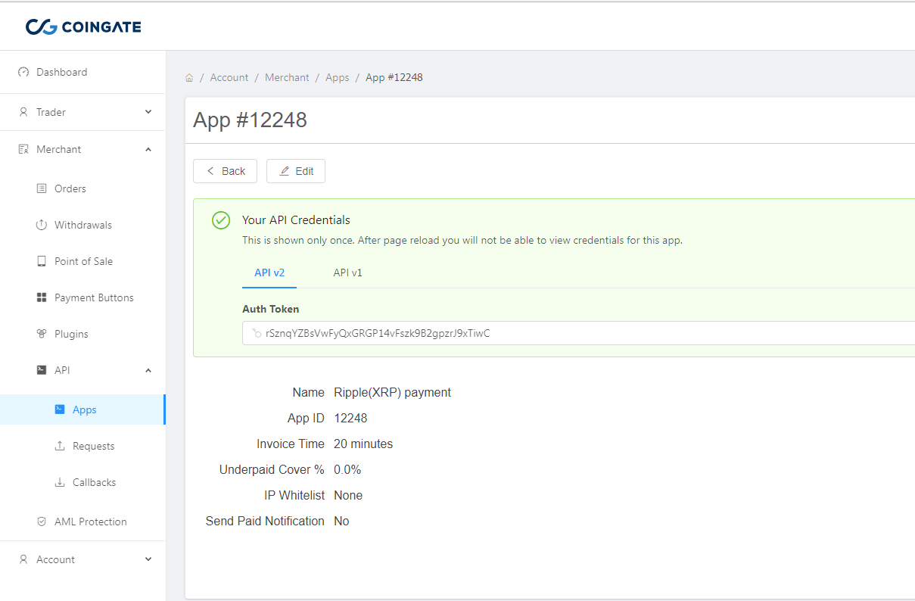Image resolution: width=915 pixels, height=601 pixels.
Task: Click the Payment Buttons grid icon
Action: pyautogui.click(x=42, y=297)
